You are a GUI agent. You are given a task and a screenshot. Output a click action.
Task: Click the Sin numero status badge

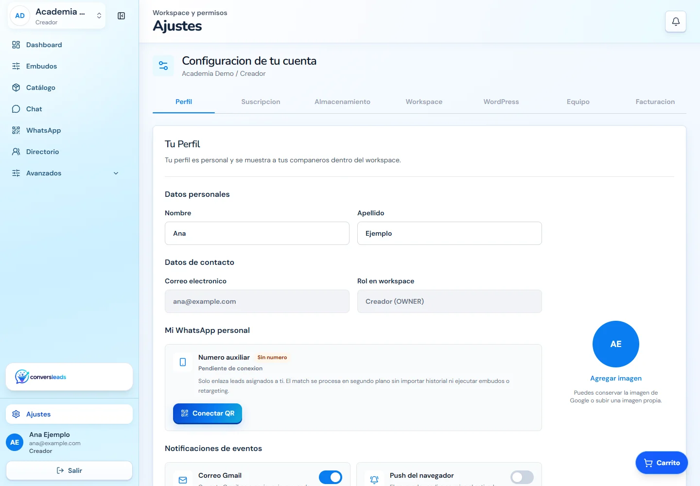click(272, 357)
